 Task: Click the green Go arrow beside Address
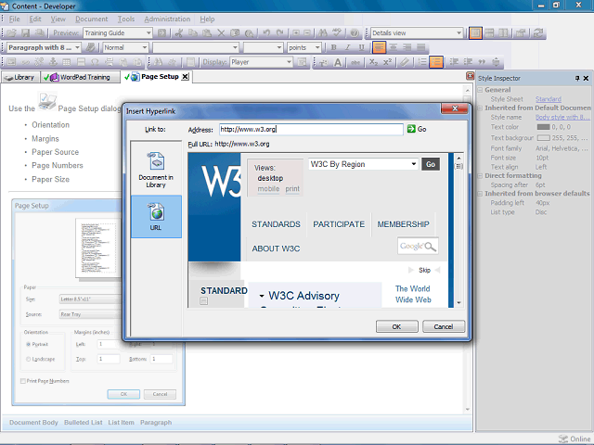tap(411, 129)
